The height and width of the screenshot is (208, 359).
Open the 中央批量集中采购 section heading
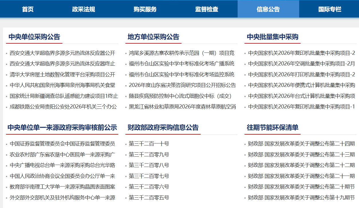coord(272,37)
